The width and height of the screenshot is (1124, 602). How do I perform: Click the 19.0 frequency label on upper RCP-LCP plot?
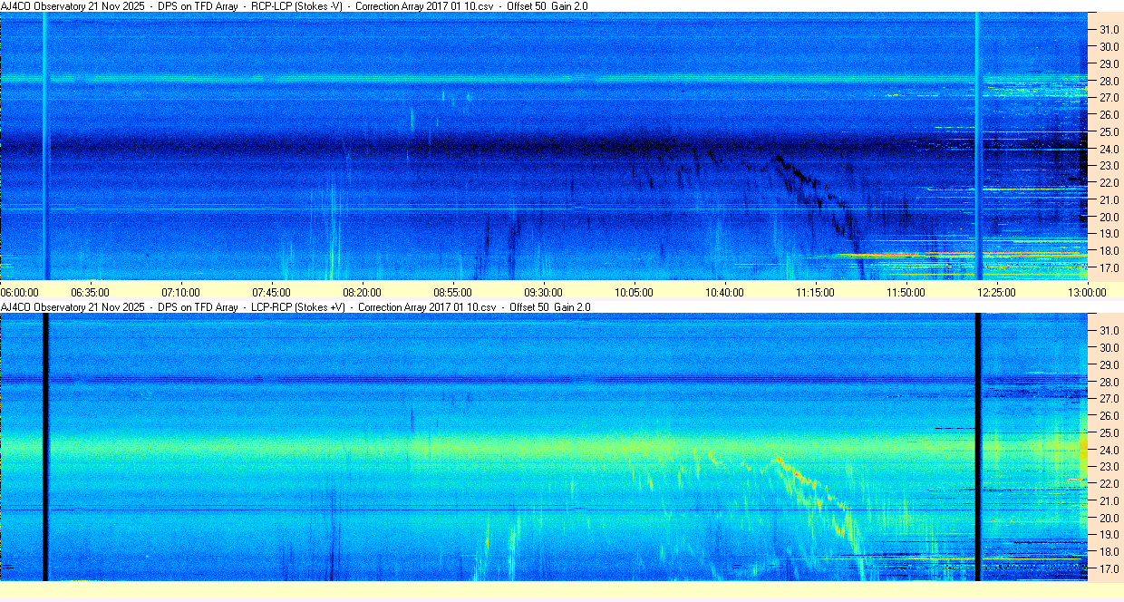point(1109,234)
